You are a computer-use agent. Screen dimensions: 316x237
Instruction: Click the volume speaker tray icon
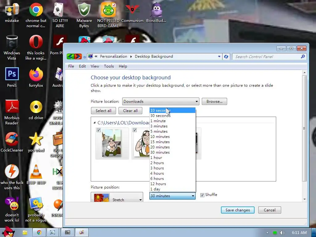282,233
